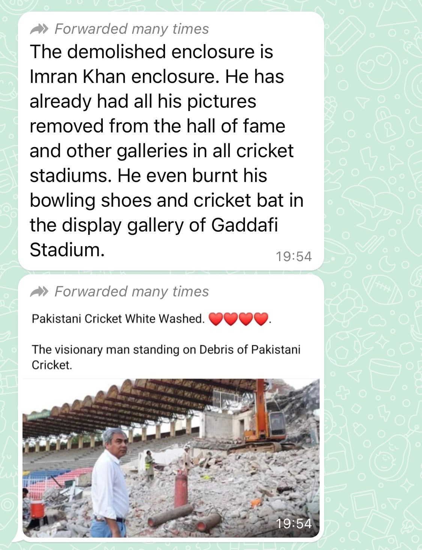Tap the red heart emojis in the caption
The image size is (422, 550).
238,319
